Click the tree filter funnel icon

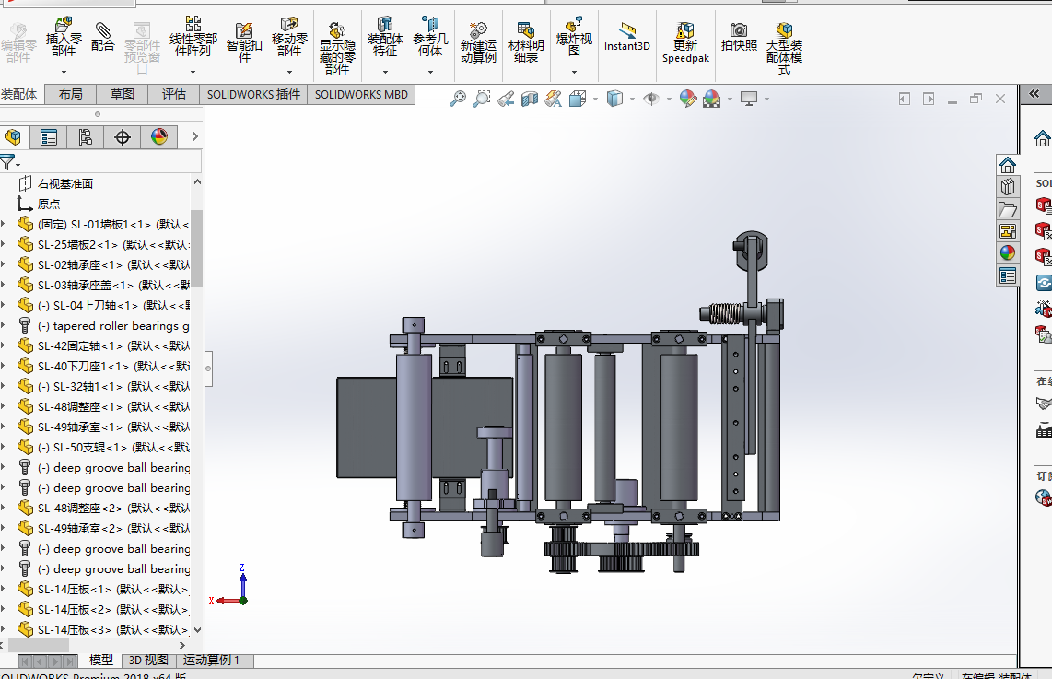coord(7,162)
